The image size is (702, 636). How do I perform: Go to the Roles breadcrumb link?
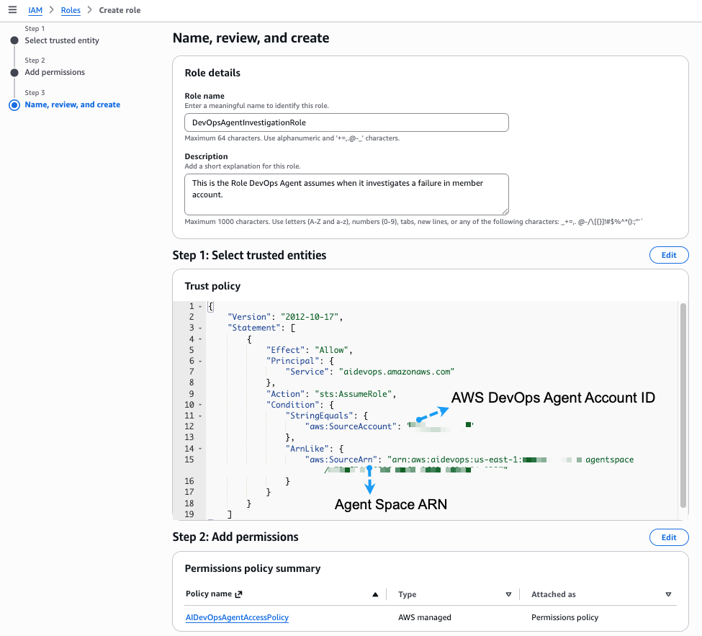[71, 10]
